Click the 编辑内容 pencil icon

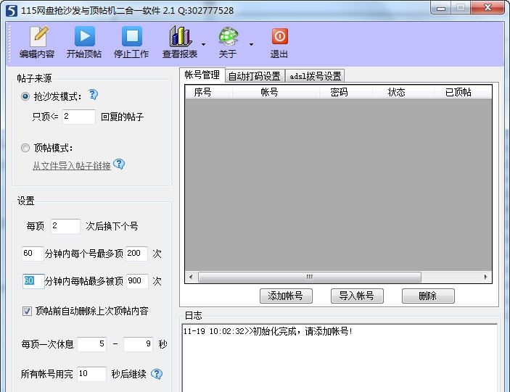[37, 38]
